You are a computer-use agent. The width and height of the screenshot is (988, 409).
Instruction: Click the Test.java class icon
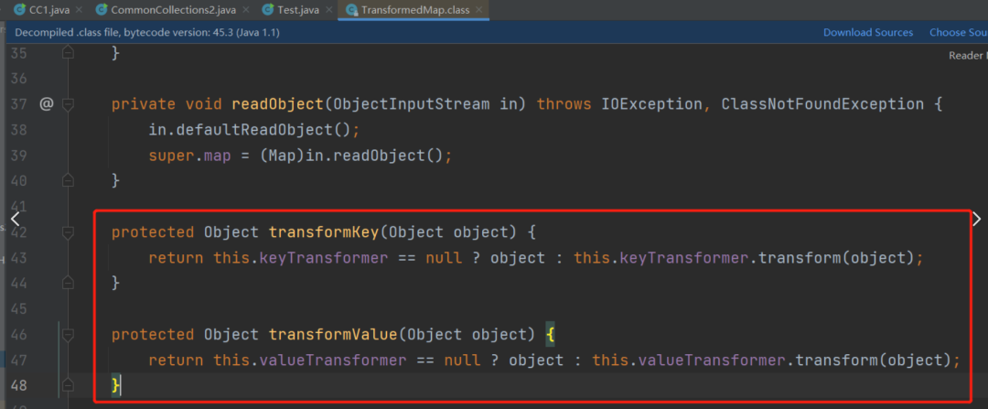coord(268,9)
